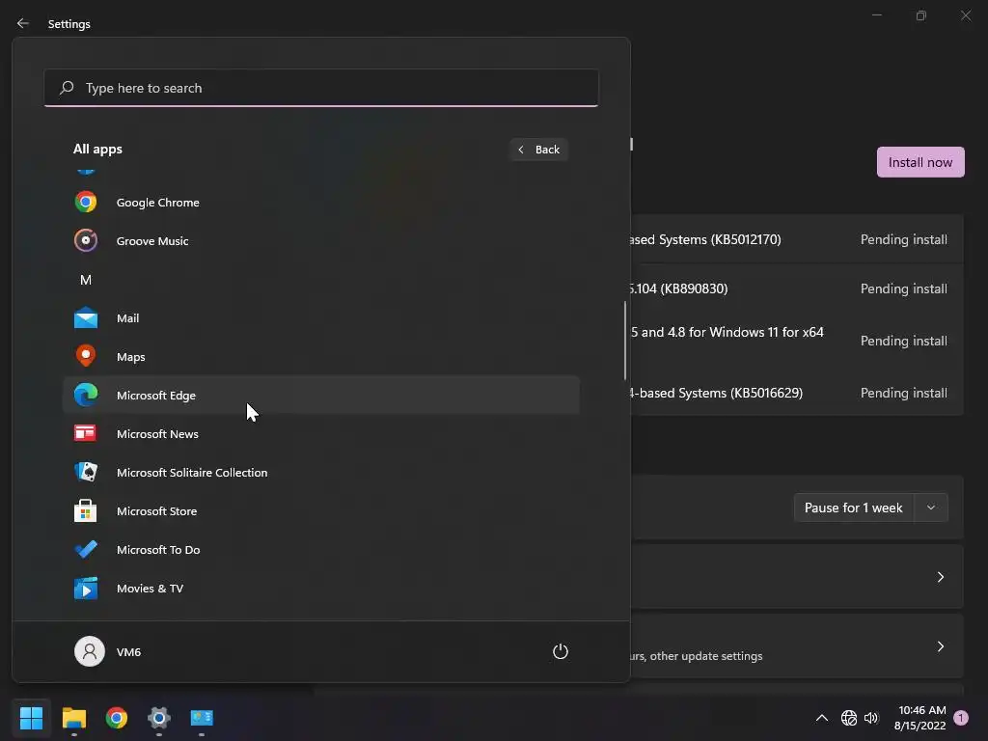Image resolution: width=988 pixels, height=741 pixels.
Task: Open Pause for 1 week dropdown arrow
Action: (931, 508)
